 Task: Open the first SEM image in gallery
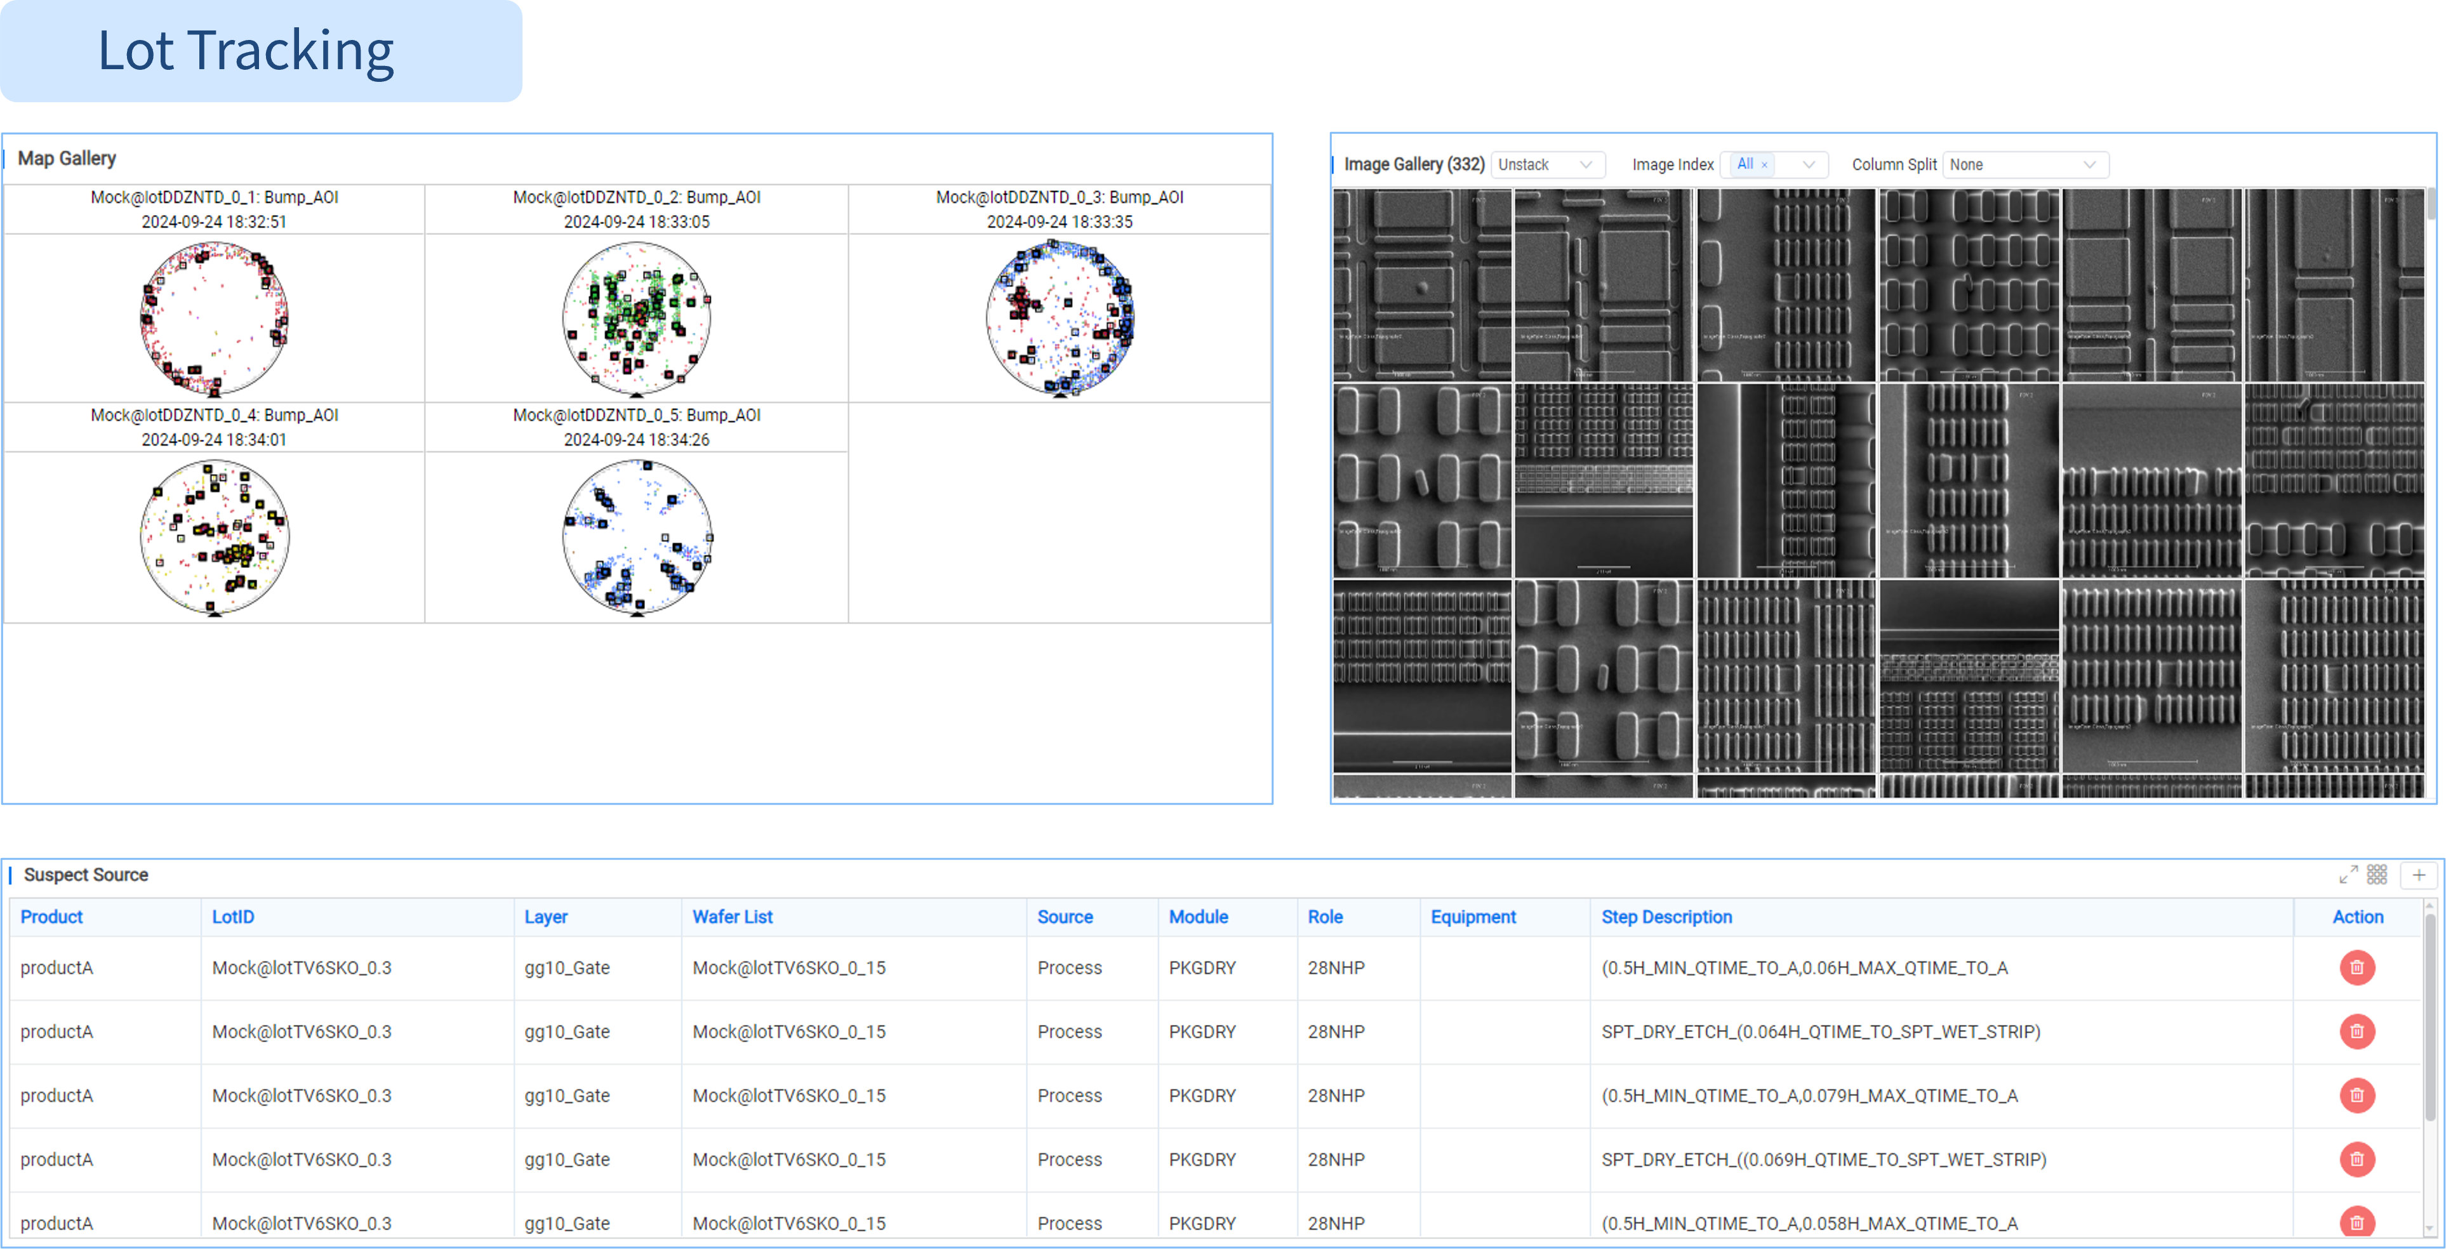[x=1421, y=285]
